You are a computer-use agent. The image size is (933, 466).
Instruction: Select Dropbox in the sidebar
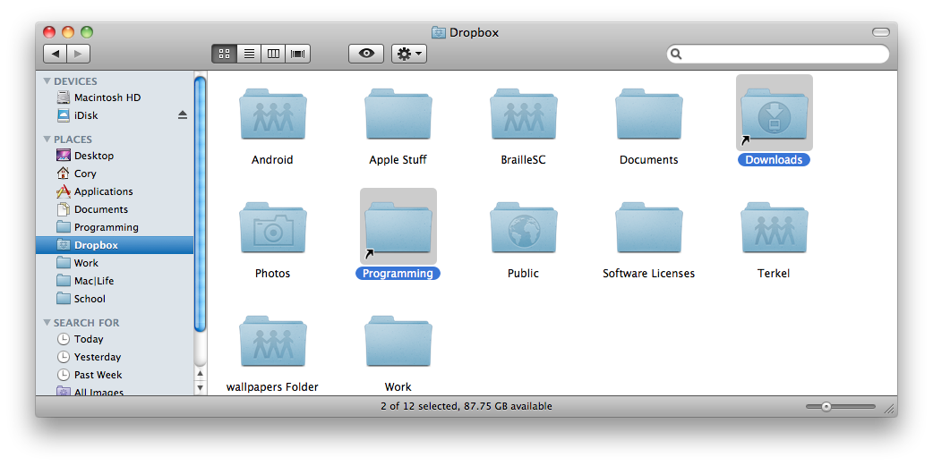tap(115, 245)
